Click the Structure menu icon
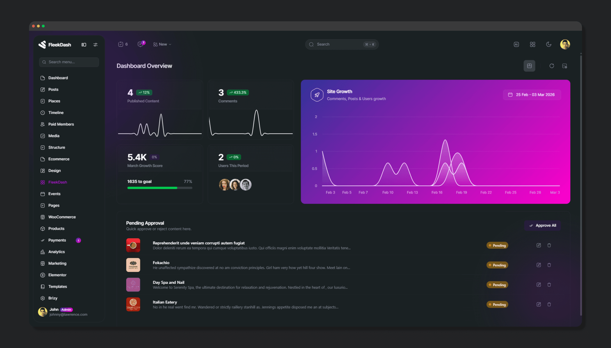The image size is (611, 348). coord(43,148)
